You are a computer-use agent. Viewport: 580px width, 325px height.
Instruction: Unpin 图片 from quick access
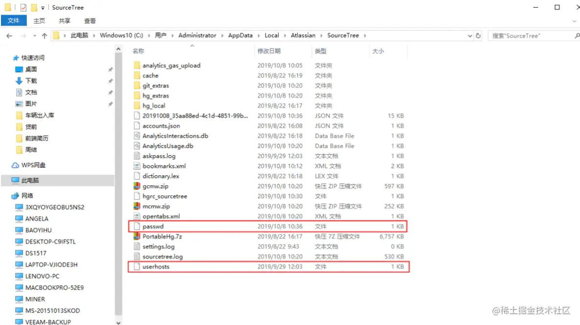pyautogui.click(x=111, y=103)
